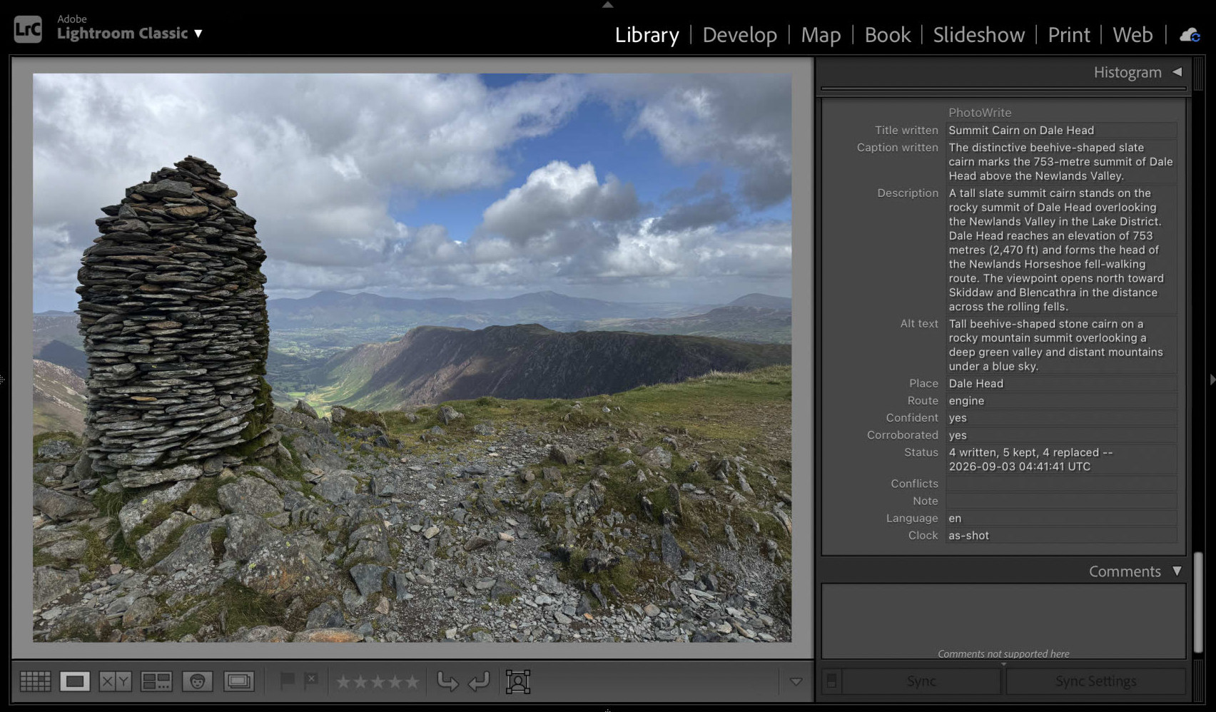The width and height of the screenshot is (1216, 712).
Task: Switch to Loupe view
Action: [75, 681]
